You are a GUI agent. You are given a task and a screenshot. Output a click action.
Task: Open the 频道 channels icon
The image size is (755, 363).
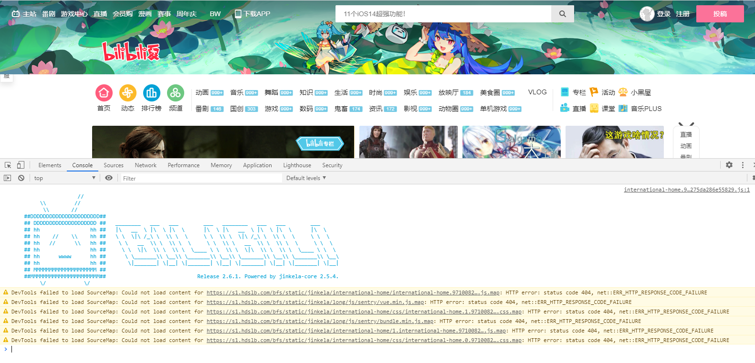tap(176, 93)
